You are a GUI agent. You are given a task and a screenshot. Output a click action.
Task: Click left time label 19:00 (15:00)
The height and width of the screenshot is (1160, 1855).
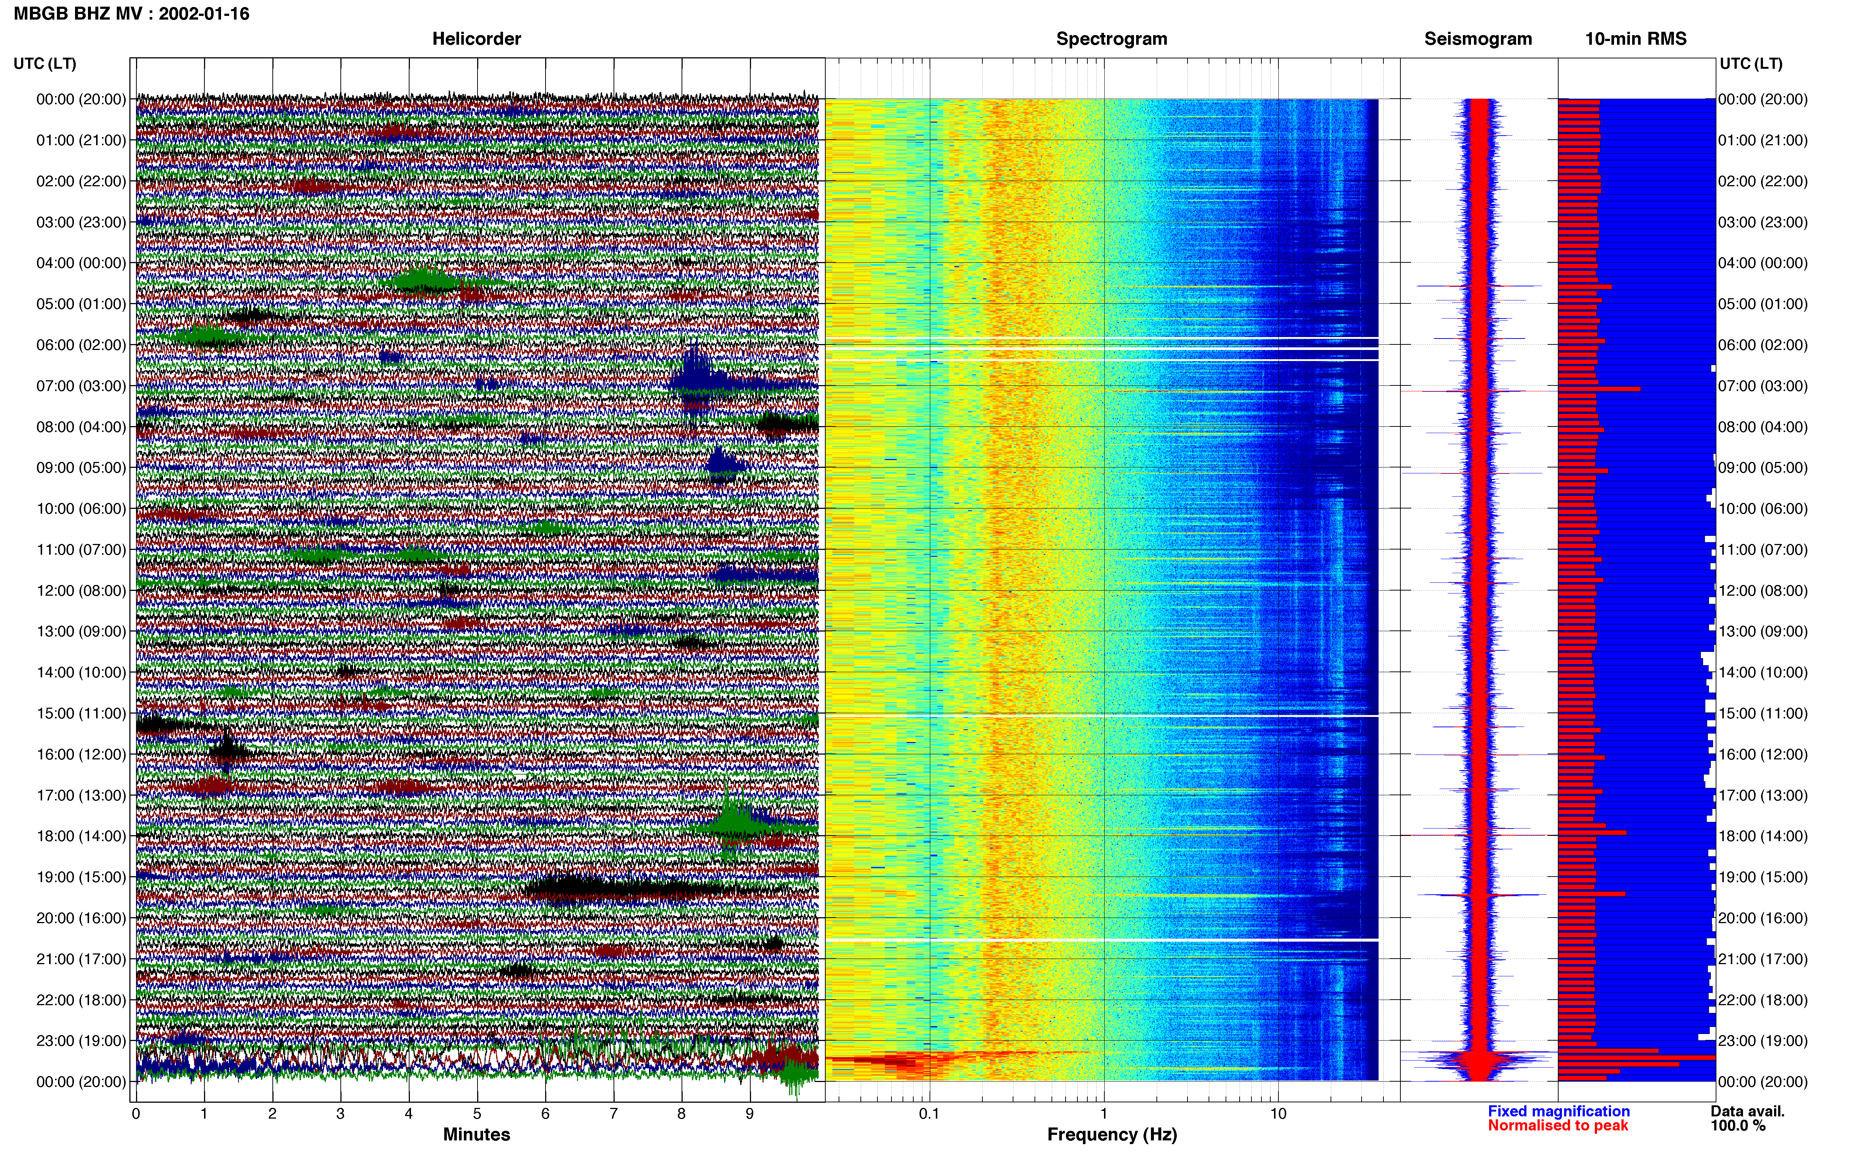click(81, 877)
